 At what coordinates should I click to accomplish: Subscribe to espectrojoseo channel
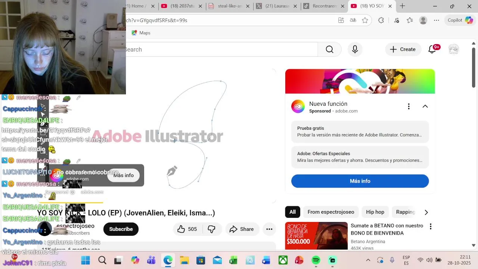(121, 229)
